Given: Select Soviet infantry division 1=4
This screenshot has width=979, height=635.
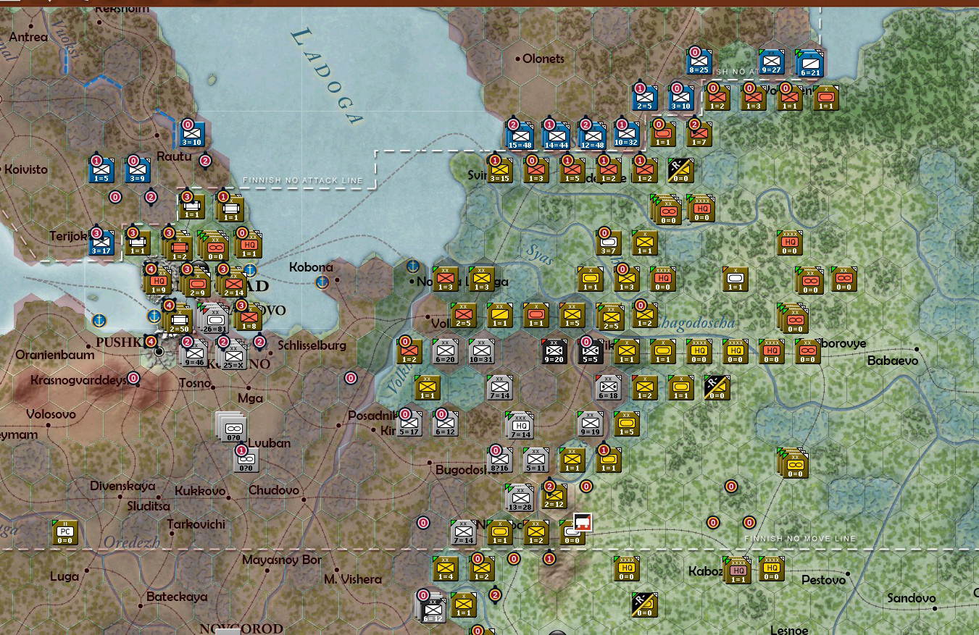Looking at the screenshot, I should pyautogui.click(x=446, y=568).
